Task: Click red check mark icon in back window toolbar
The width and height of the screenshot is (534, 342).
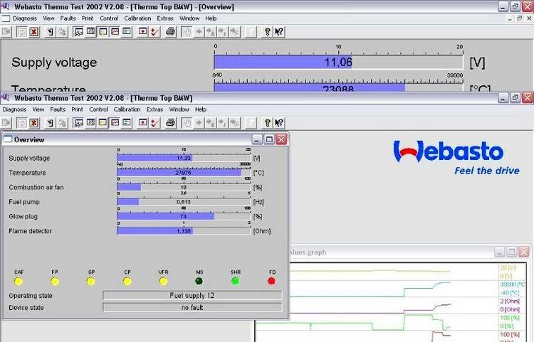Action: click(155, 32)
